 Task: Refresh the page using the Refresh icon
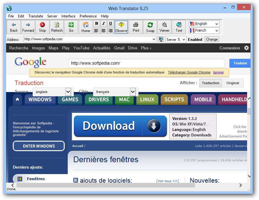coord(57,27)
